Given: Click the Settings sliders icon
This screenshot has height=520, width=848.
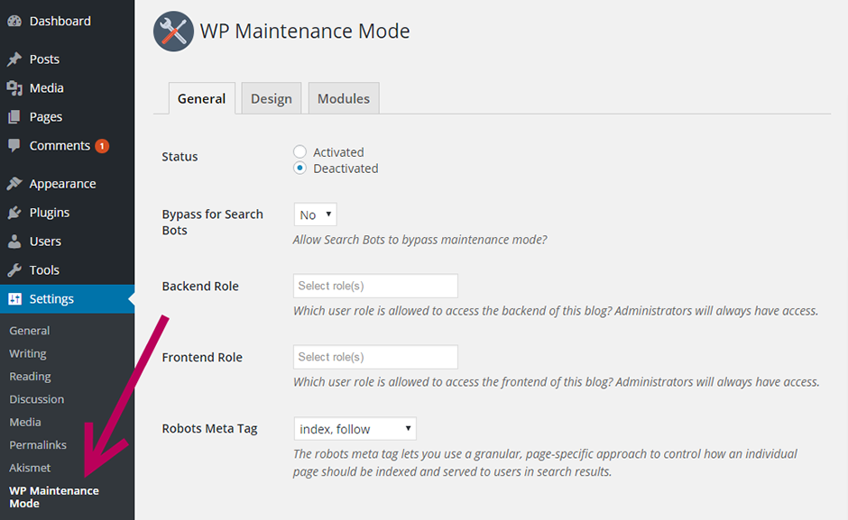Looking at the screenshot, I should click(14, 299).
